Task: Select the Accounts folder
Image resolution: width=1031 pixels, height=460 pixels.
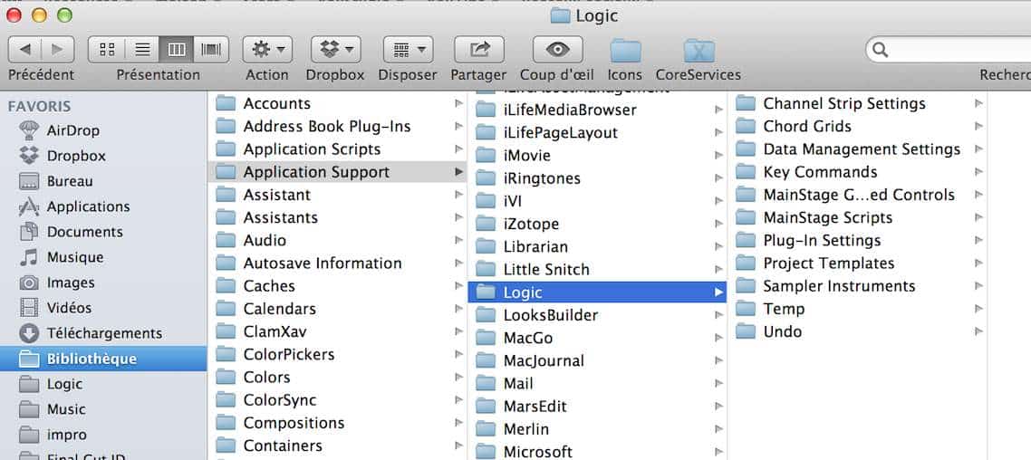Action: 337,103
